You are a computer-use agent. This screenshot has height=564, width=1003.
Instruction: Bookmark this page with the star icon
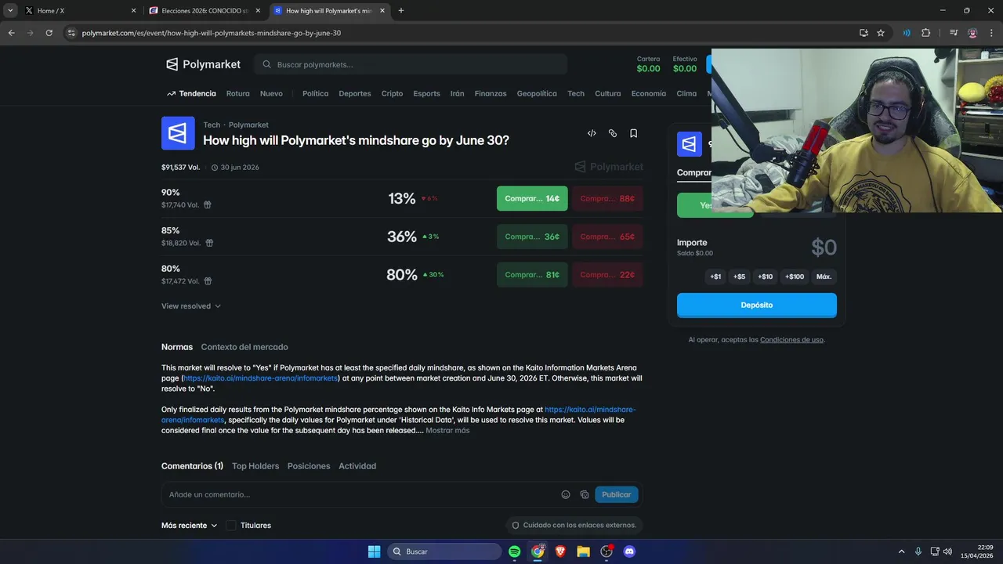(881, 33)
